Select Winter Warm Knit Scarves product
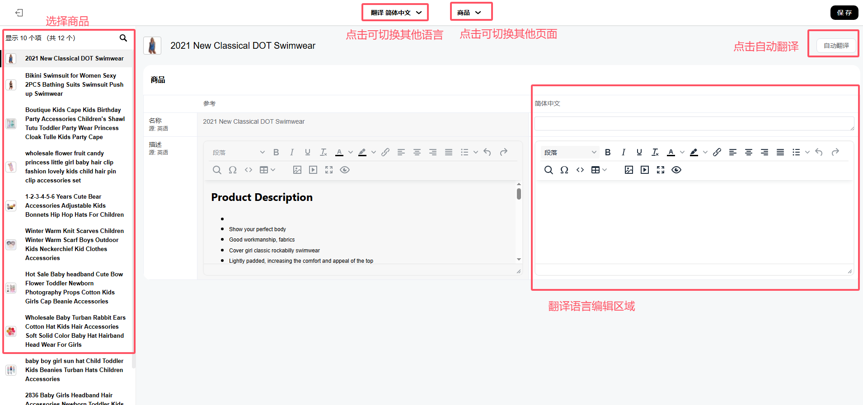Viewport: 863px width, 405px height. click(74, 244)
